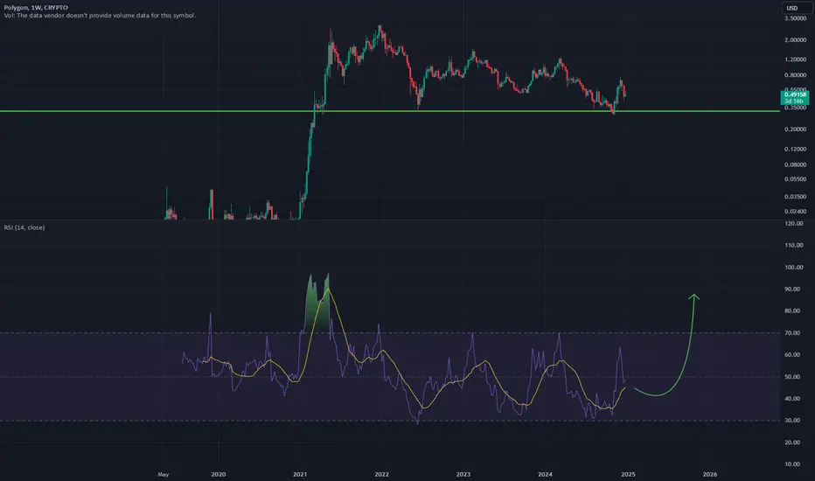
Task: Click the 60.00 RSI scale label
Action: (792, 355)
